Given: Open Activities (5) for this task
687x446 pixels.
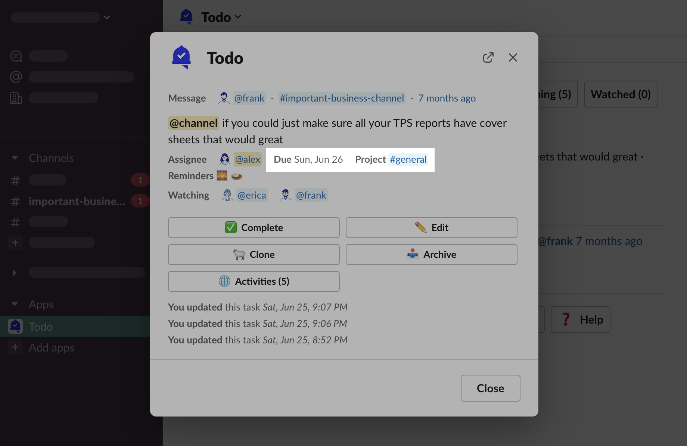Looking at the screenshot, I should (x=254, y=281).
